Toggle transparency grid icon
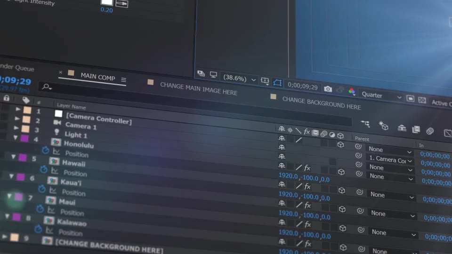Screen dimensions: 452x254 pos(422,100)
